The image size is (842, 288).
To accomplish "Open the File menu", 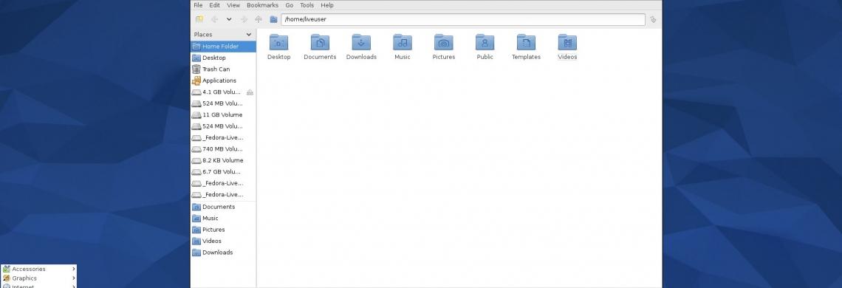I will 198,5.
